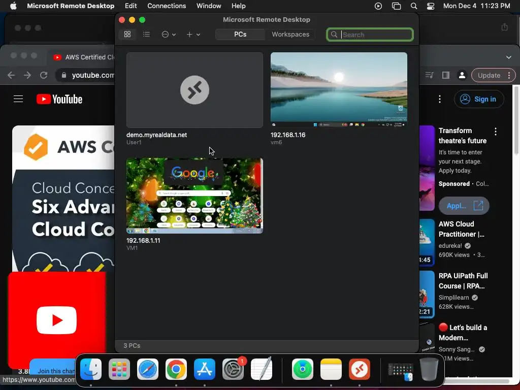The image size is (520, 390).
Task: Click the date and time in menu bar
Action: (476, 6)
